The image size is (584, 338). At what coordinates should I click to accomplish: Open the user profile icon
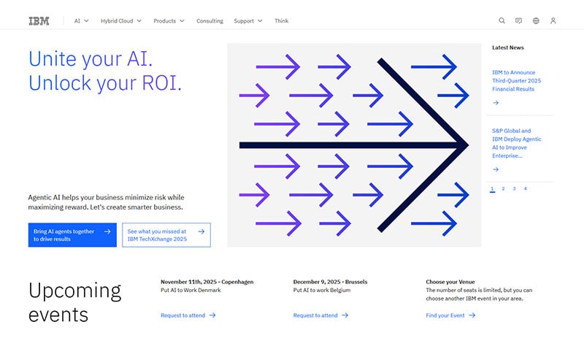pyautogui.click(x=553, y=21)
